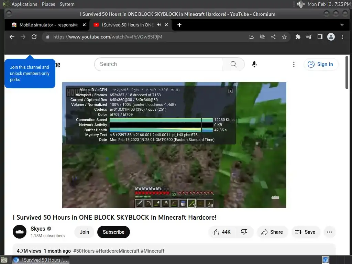Open the Applications menu
The width and height of the screenshot is (352, 264).
24,4
